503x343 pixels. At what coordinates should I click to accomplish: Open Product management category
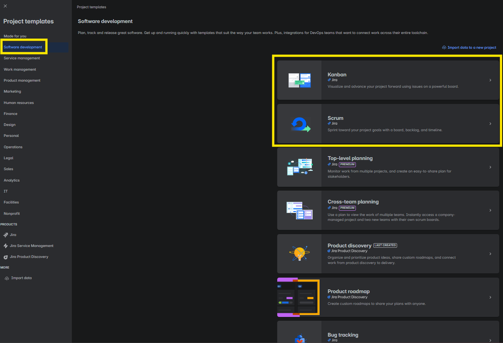[x=22, y=80]
